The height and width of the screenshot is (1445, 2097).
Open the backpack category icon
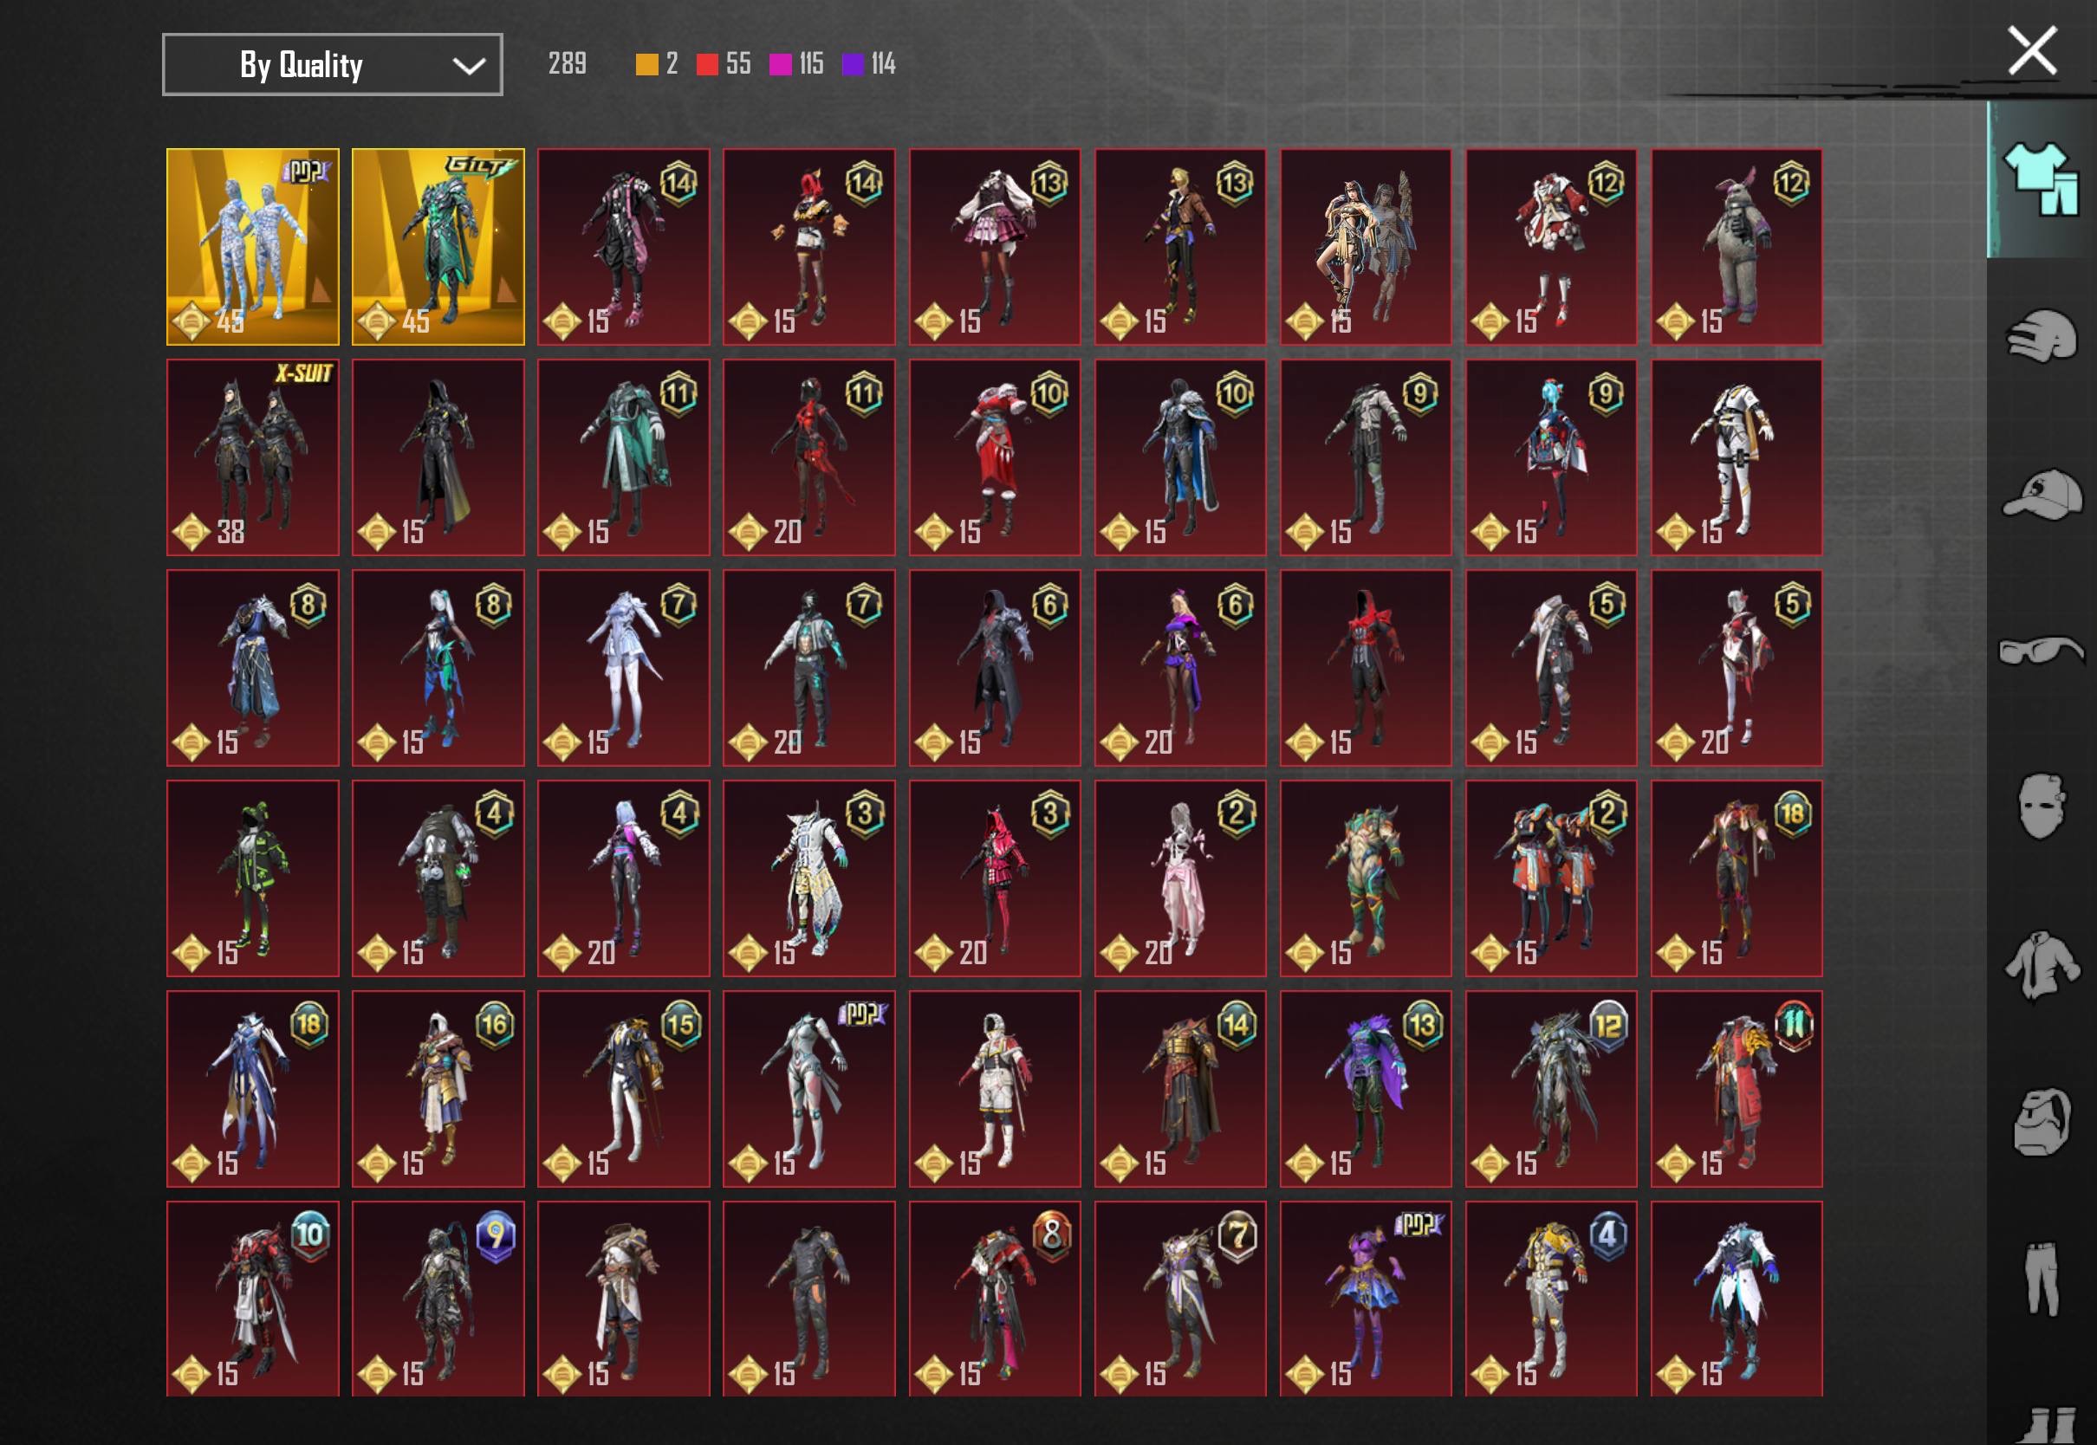[2042, 1122]
